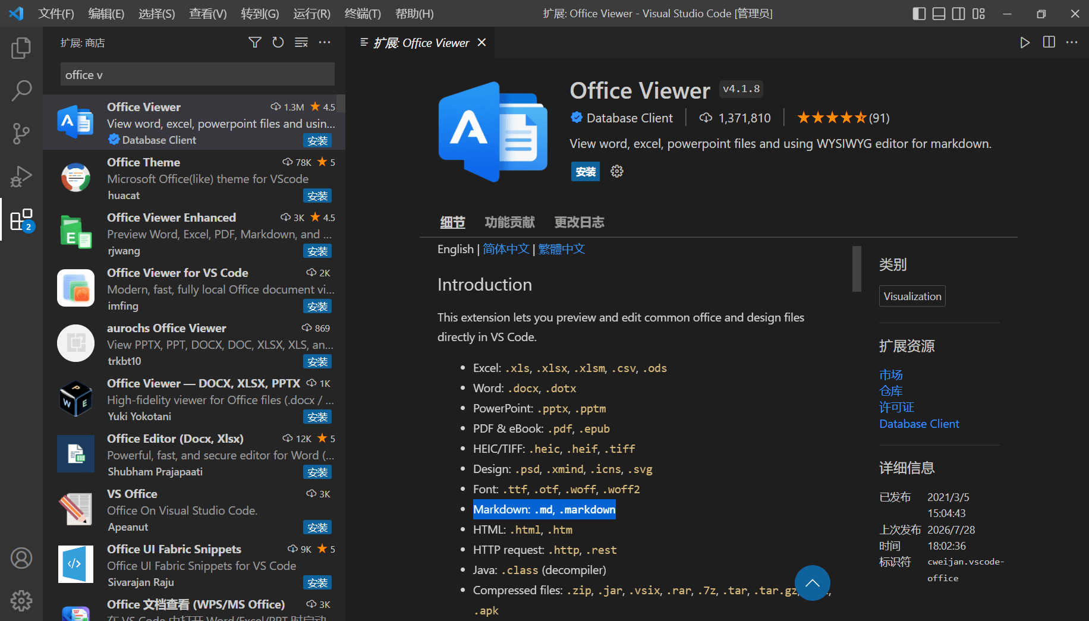1089x621 pixels.
Task: Open the 繁體中文 readme link
Action: [x=562, y=249]
